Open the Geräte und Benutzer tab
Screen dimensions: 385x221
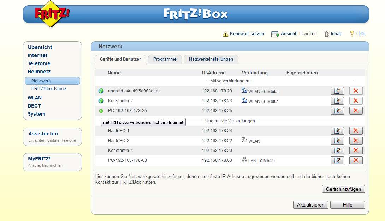(120, 59)
